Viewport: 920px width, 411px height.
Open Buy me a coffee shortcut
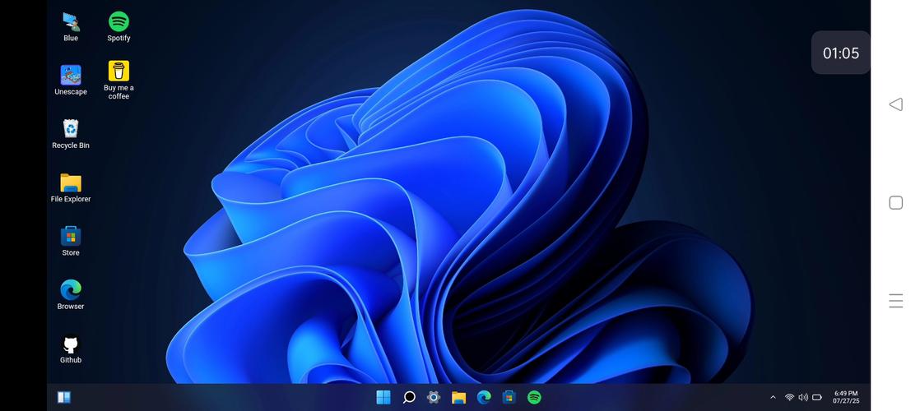click(118, 81)
